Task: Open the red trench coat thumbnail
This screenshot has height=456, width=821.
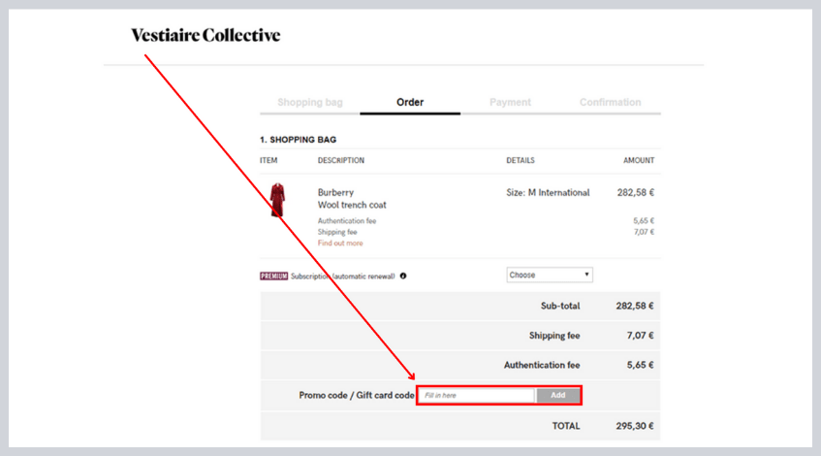Action: (278, 200)
